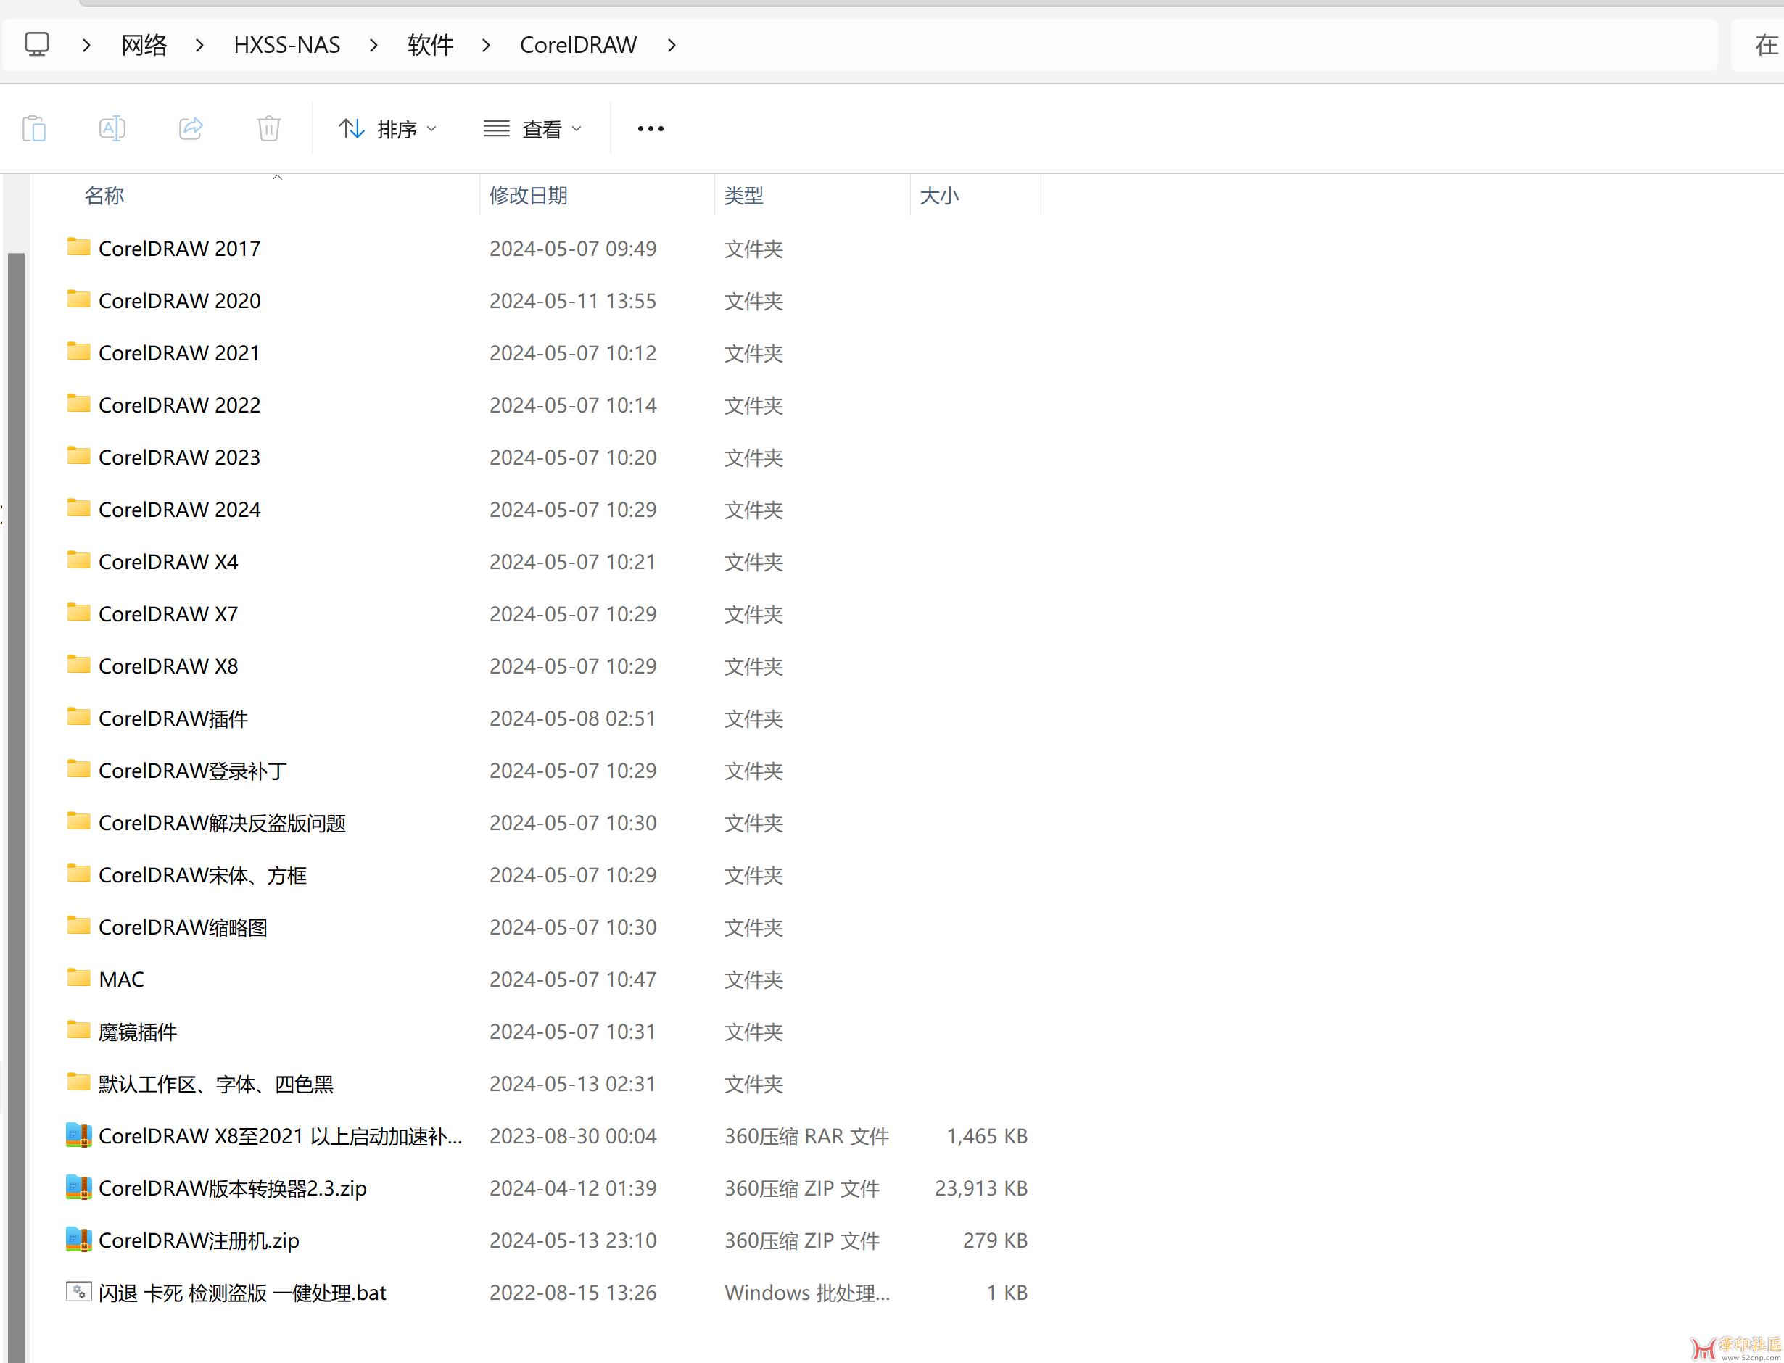Select the 魔镜插件 folder icon
The width and height of the screenshot is (1784, 1363).
[79, 1030]
